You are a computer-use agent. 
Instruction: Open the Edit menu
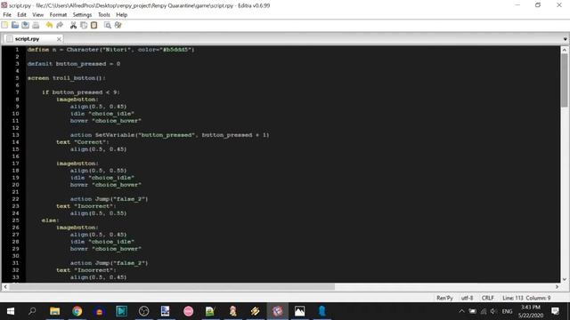(x=21, y=15)
